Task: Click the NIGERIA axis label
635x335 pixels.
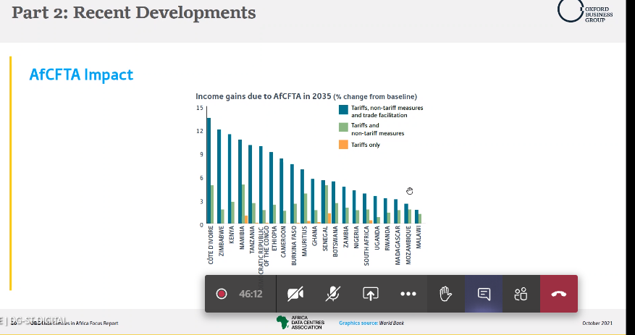Action: click(x=356, y=237)
